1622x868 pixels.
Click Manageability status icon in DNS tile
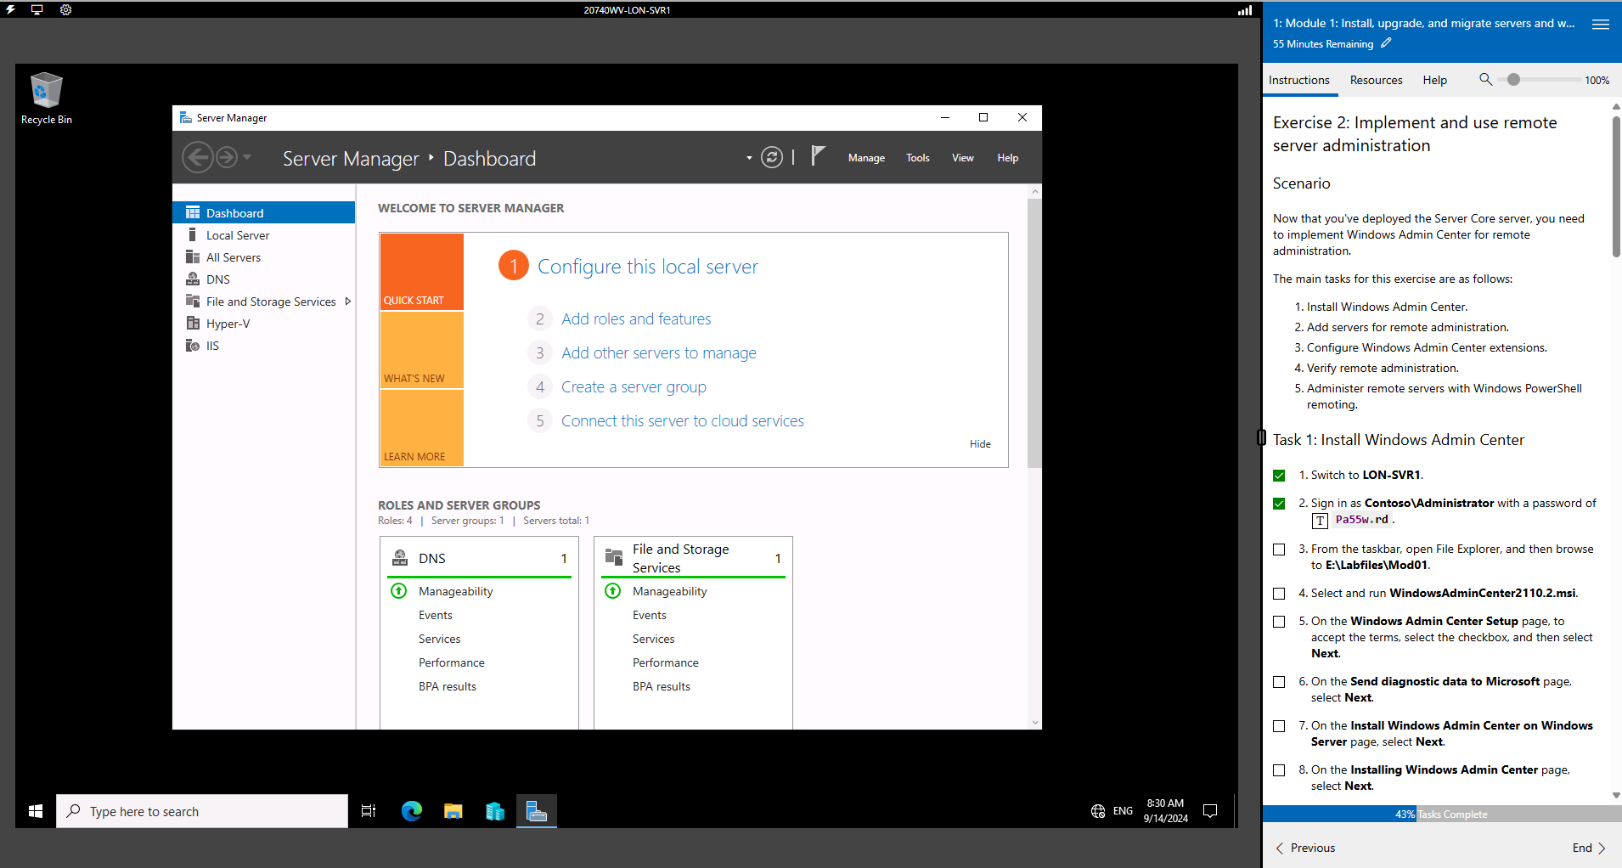398,591
